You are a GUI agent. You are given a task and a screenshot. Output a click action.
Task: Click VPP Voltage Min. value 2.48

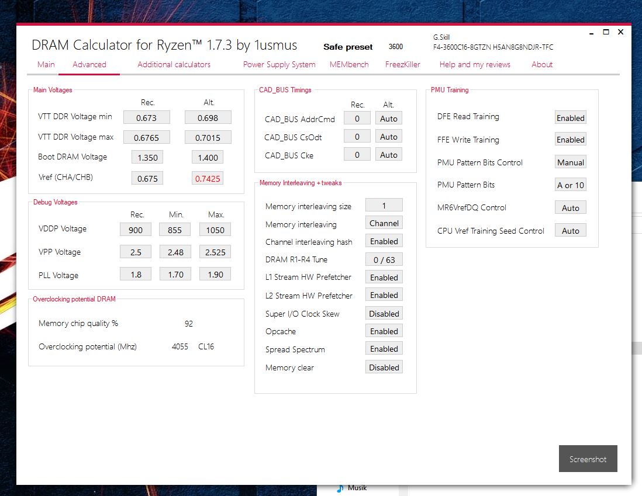click(x=175, y=252)
